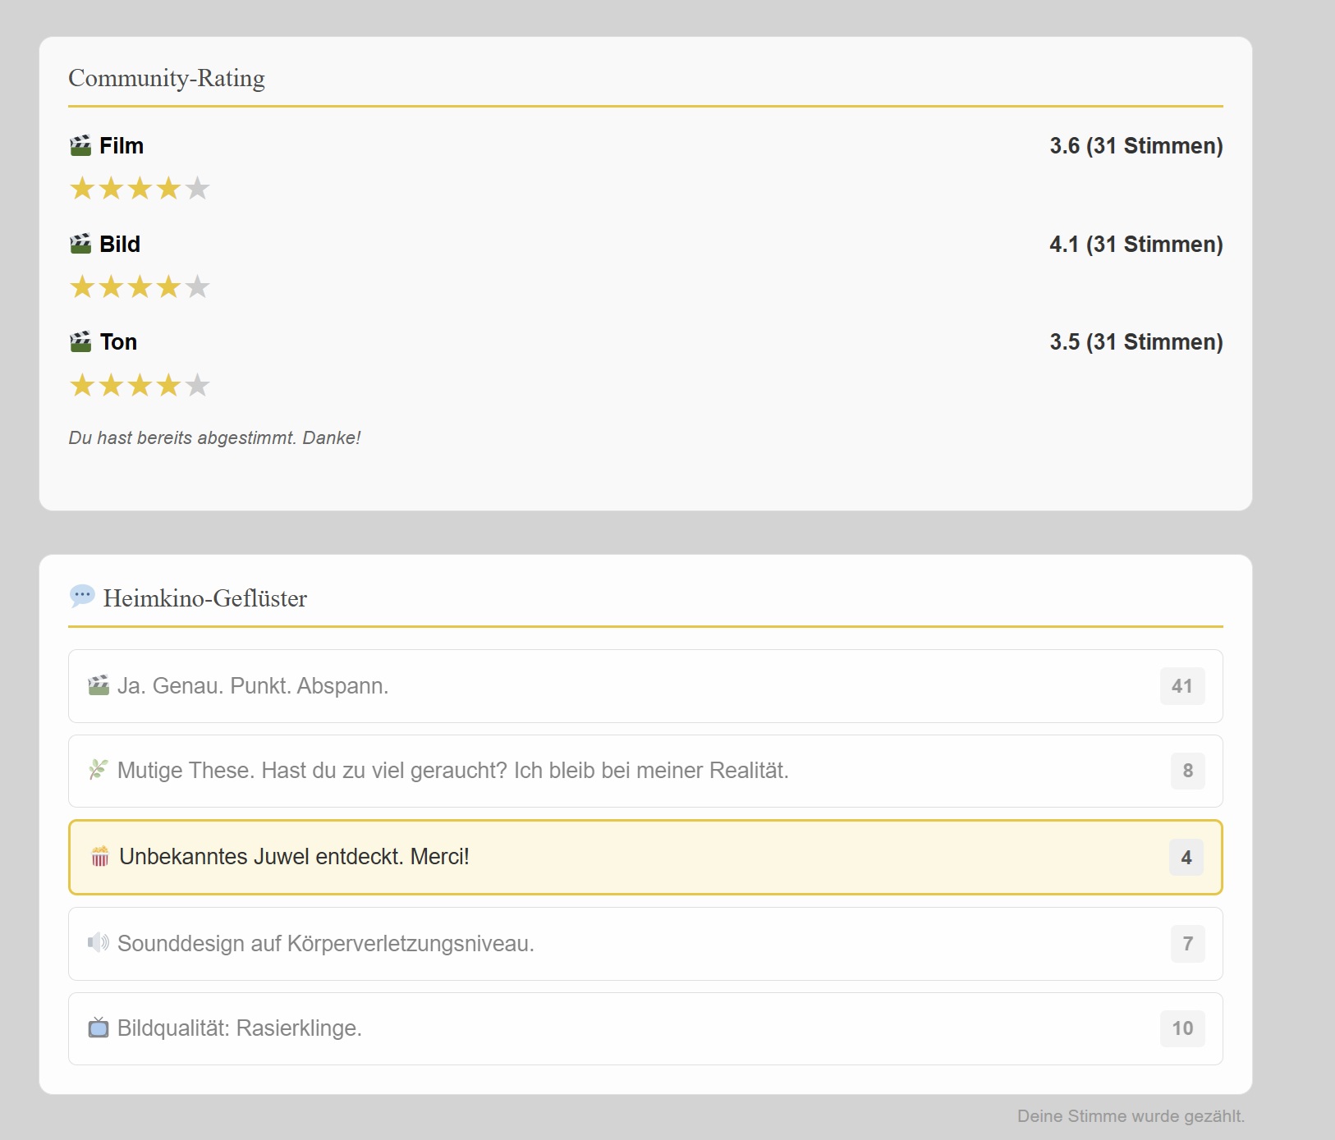Click the vote count badge showing 8
The height and width of the screenshot is (1140, 1335).
(x=1187, y=771)
